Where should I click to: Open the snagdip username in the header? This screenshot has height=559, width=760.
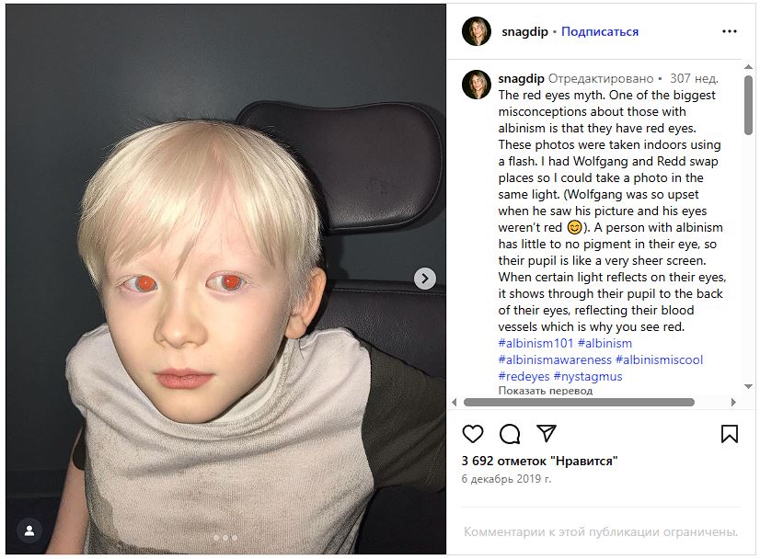coord(524,31)
